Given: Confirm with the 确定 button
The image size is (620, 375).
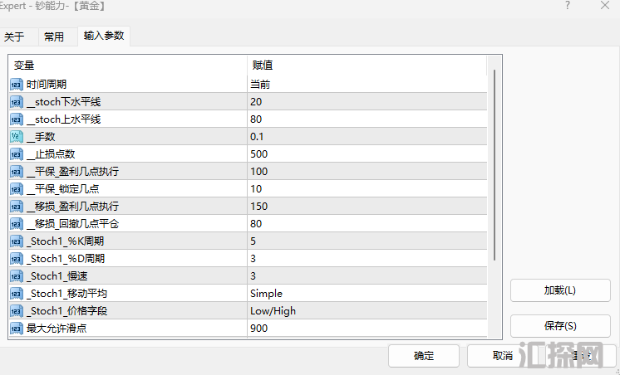Looking at the screenshot, I should click(x=424, y=356).
